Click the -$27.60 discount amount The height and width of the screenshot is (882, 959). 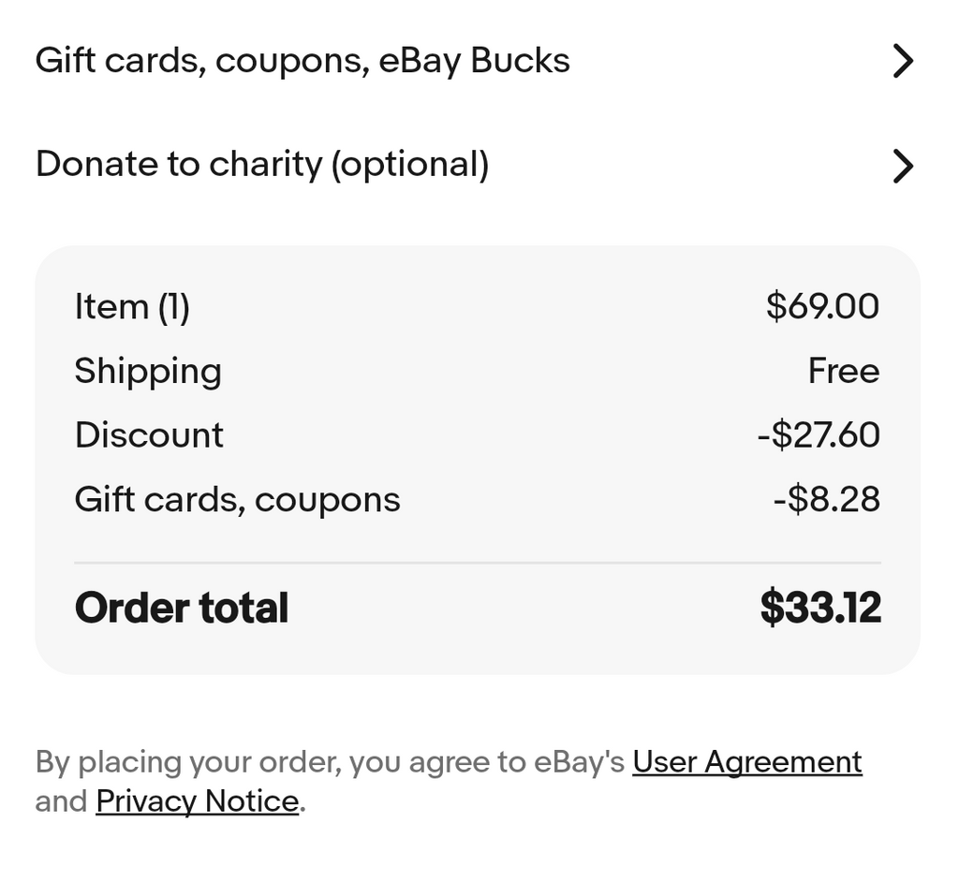point(819,435)
